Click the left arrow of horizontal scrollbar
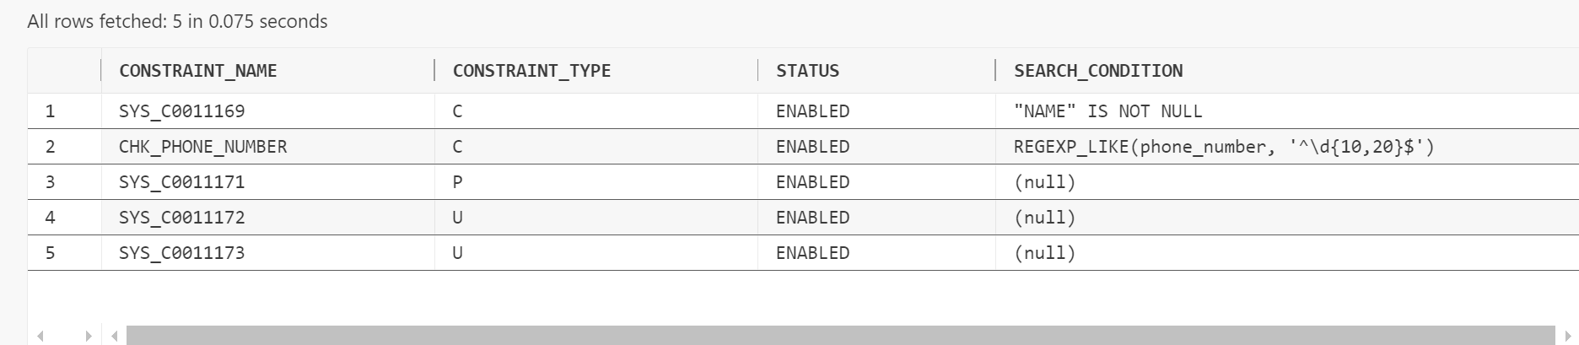1579x345 pixels. (x=115, y=336)
